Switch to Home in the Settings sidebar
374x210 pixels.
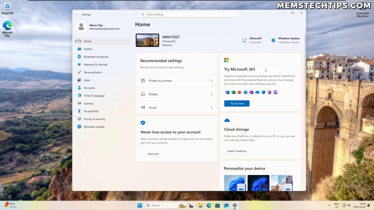click(87, 41)
